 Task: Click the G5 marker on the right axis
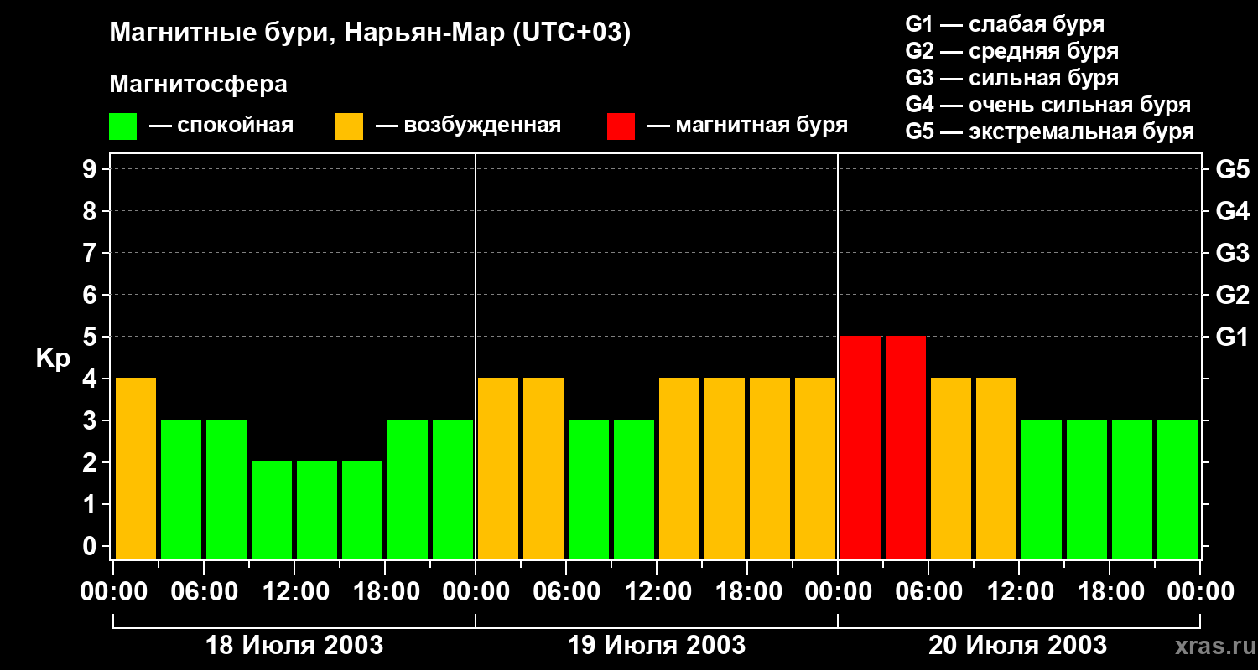(1232, 169)
